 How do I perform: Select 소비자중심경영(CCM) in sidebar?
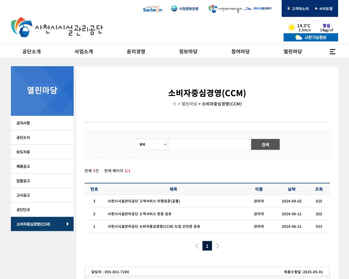point(42,224)
